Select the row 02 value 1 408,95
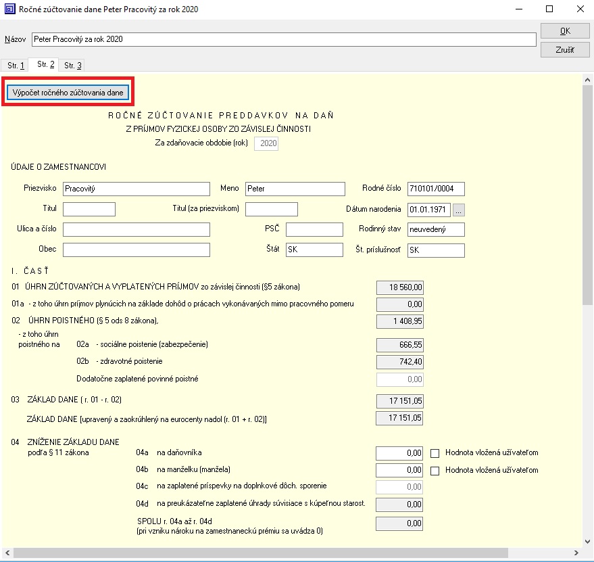Screen dimensions: 594x562 coord(399,321)
